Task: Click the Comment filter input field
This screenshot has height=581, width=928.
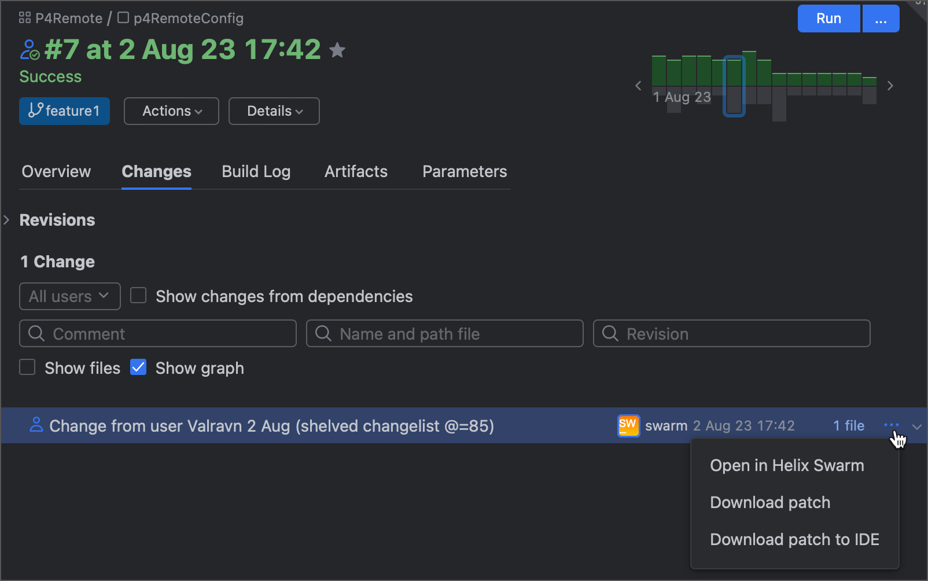Action: 158,333
